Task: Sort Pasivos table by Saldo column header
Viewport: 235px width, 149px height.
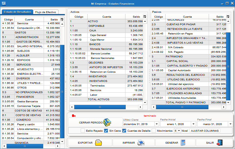Action: coord(217,17)
